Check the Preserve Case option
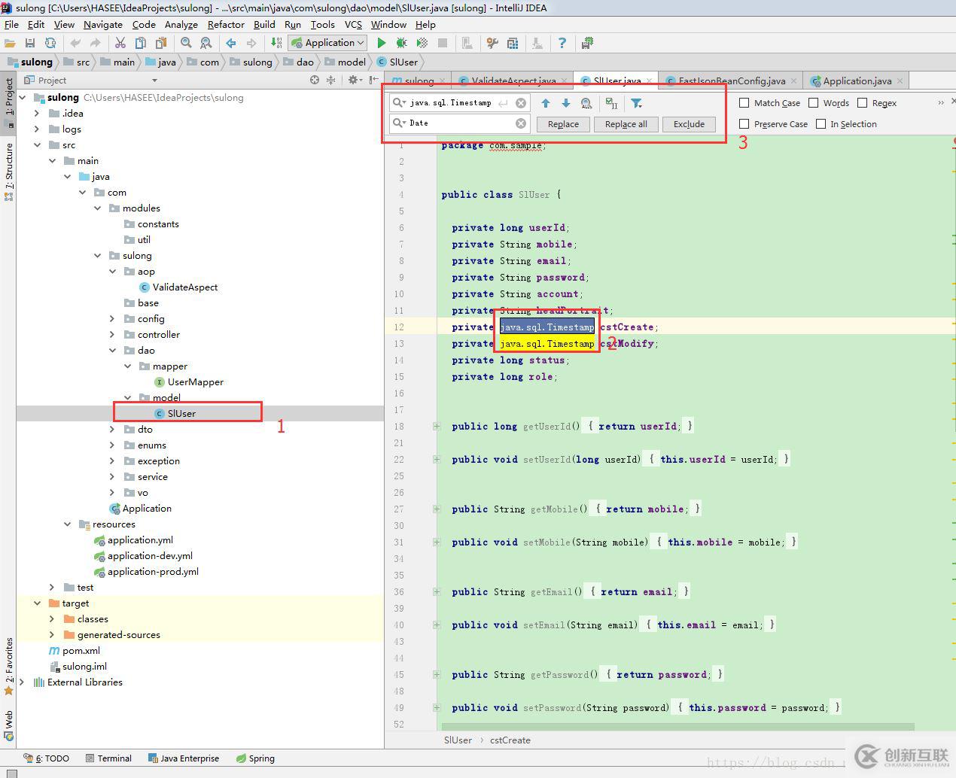Image resolution: width=956 pixels, height=778 pixels. pyautogui.click(x=744, y=124)
